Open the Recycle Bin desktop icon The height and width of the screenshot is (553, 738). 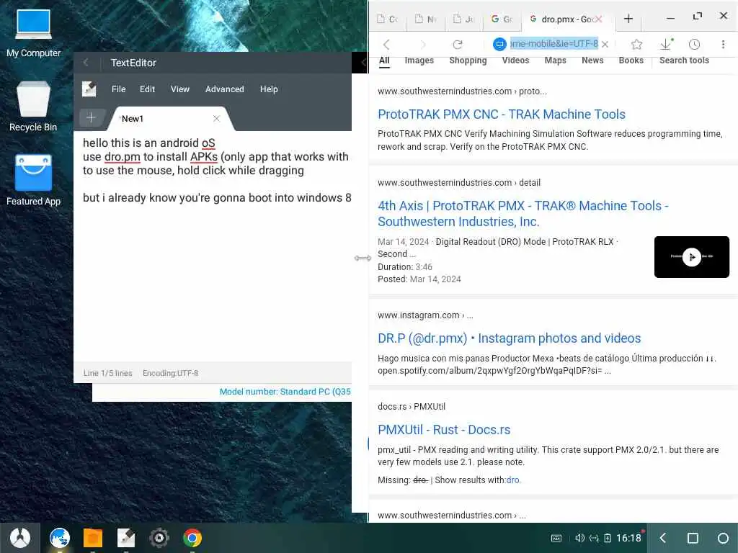(33, 107)
